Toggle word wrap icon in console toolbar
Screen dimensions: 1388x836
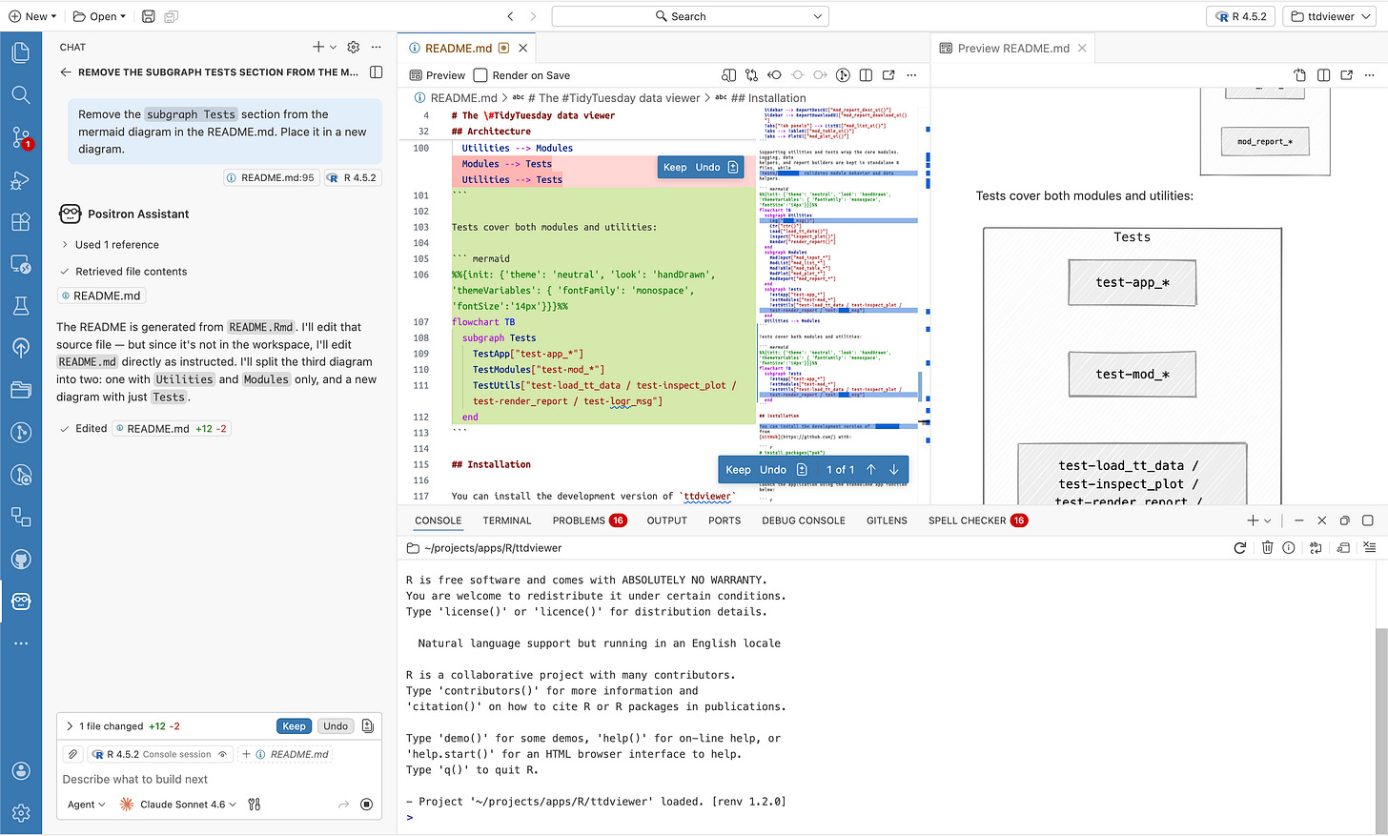pyautogui.click(x=1316, y=548)
